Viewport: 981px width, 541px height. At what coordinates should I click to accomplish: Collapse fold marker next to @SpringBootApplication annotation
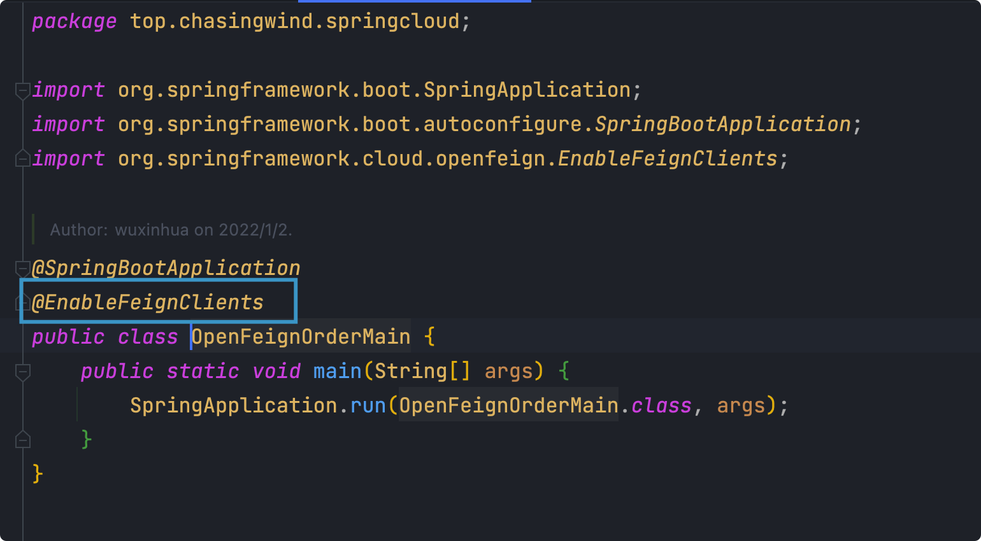[23, 268]
